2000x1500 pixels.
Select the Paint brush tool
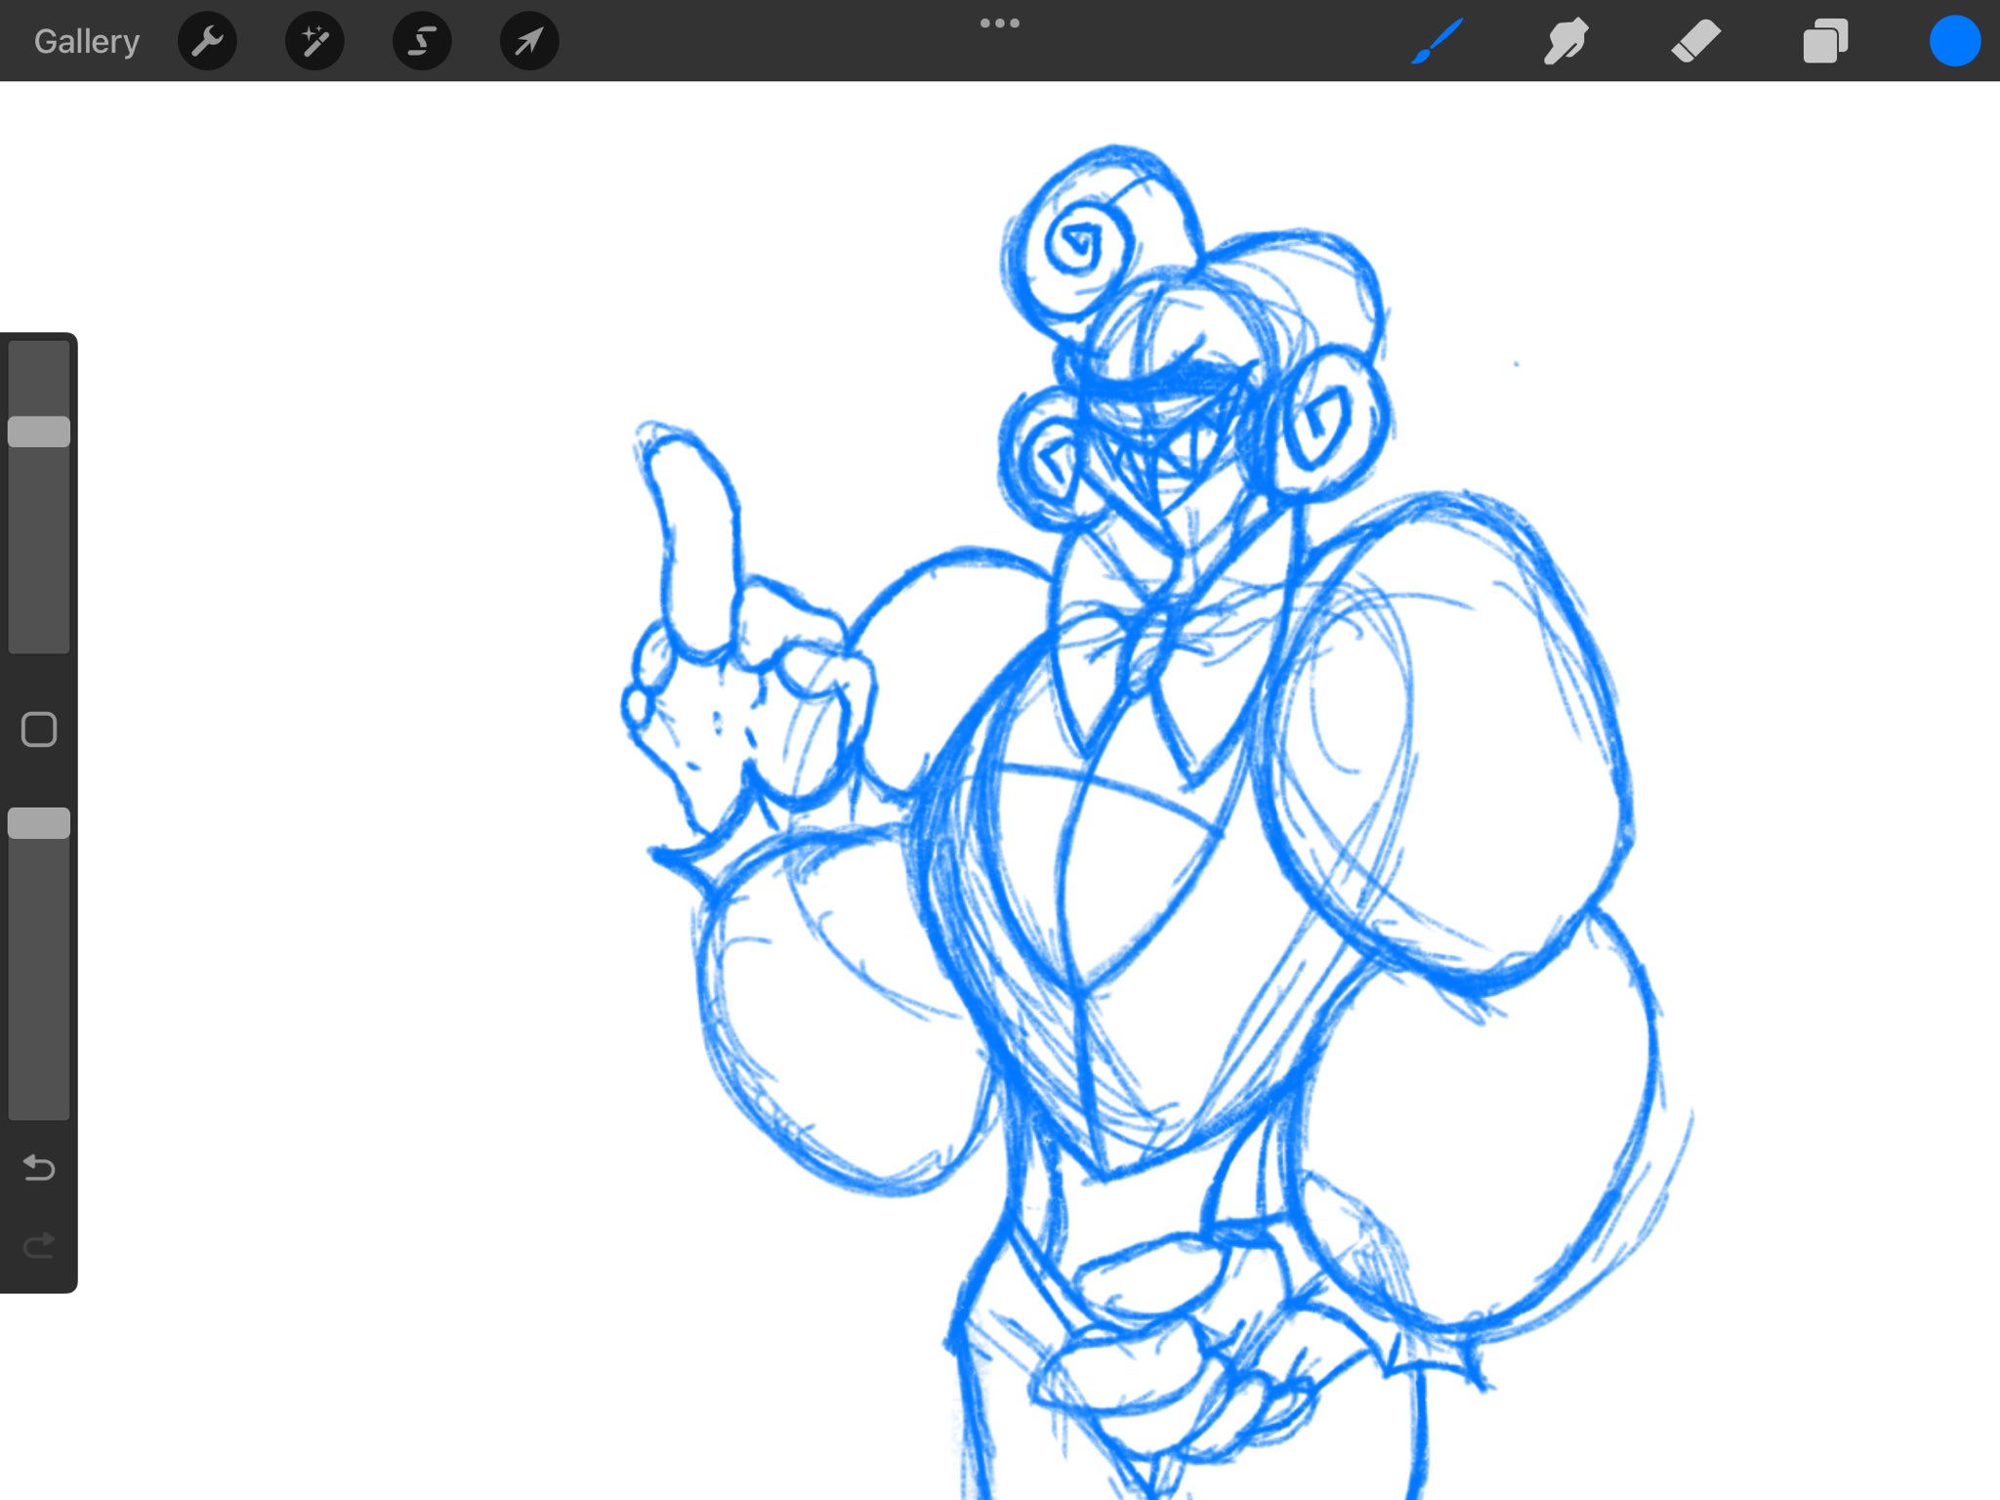(x=1437, y=41)
